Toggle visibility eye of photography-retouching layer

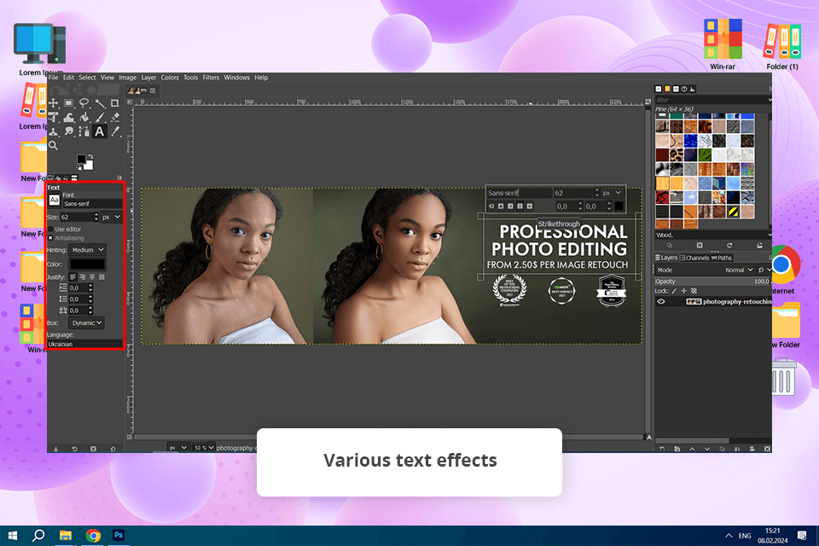pos(661,301)
